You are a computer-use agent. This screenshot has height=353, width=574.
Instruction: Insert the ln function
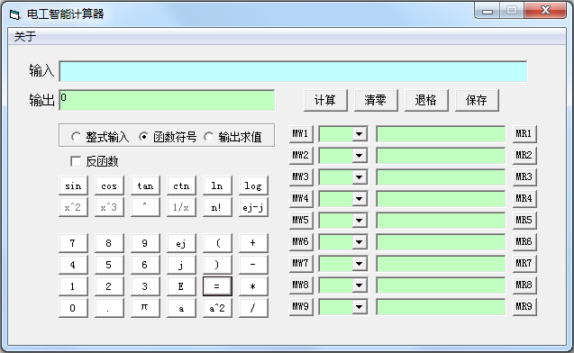point(217,186)
